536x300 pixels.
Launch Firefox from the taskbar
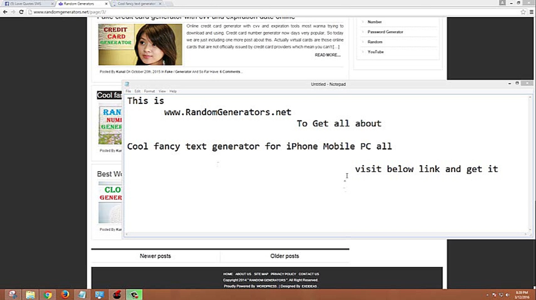[65, 294]
